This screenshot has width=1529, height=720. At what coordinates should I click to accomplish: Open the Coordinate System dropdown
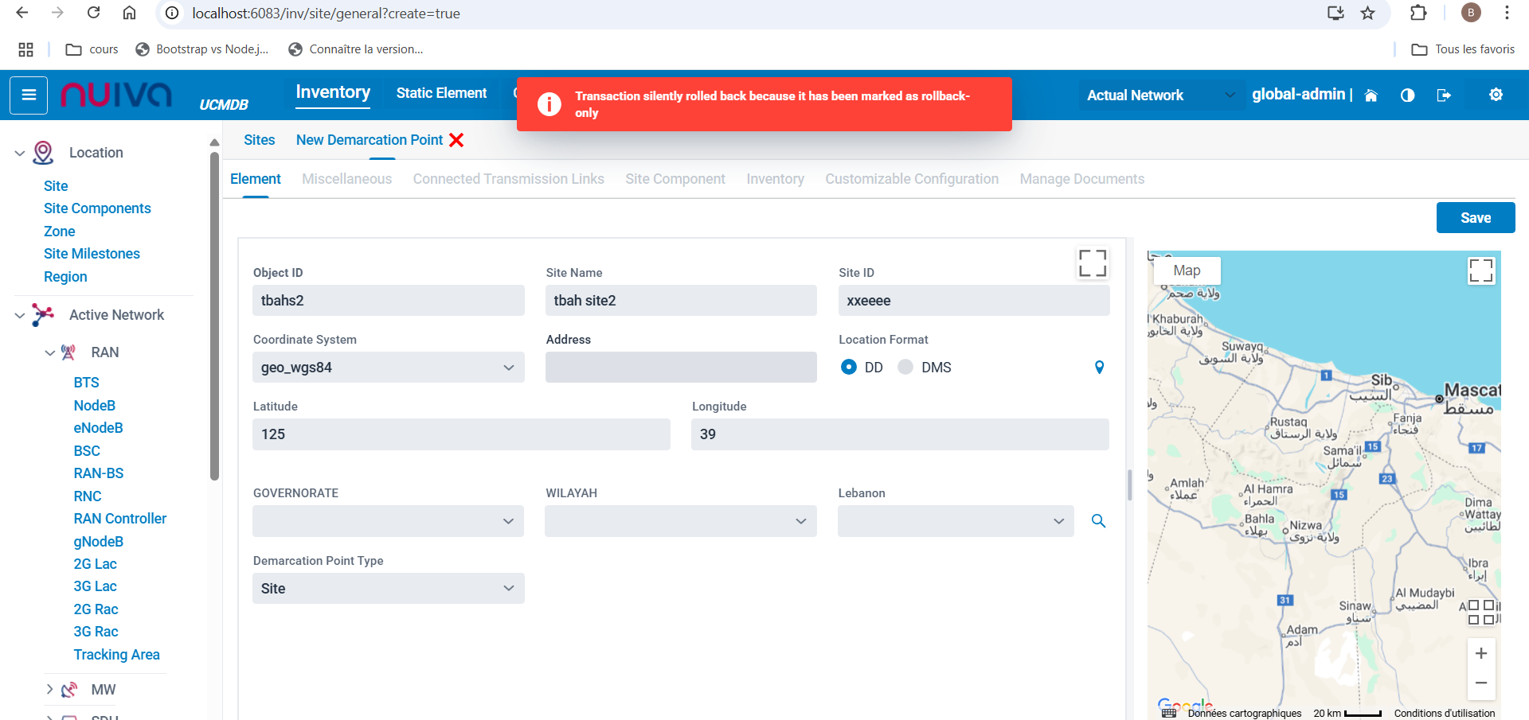(x=388, y=368)
